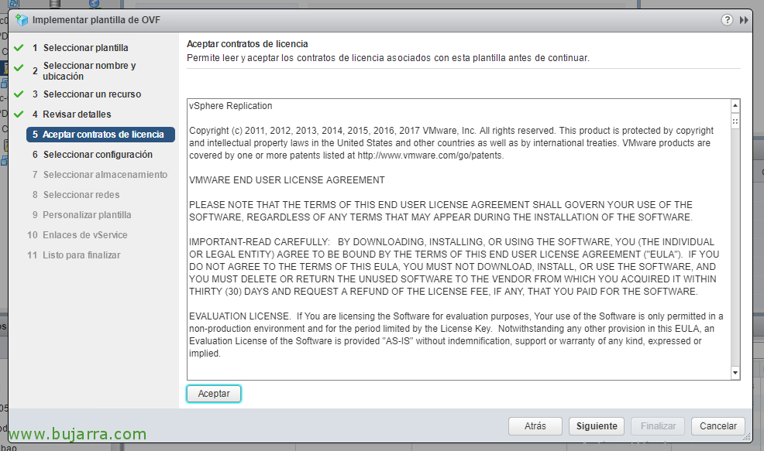Go to step 4 Revisar detalles
This screenshot has width=764, height=451.
coord(71,114)
